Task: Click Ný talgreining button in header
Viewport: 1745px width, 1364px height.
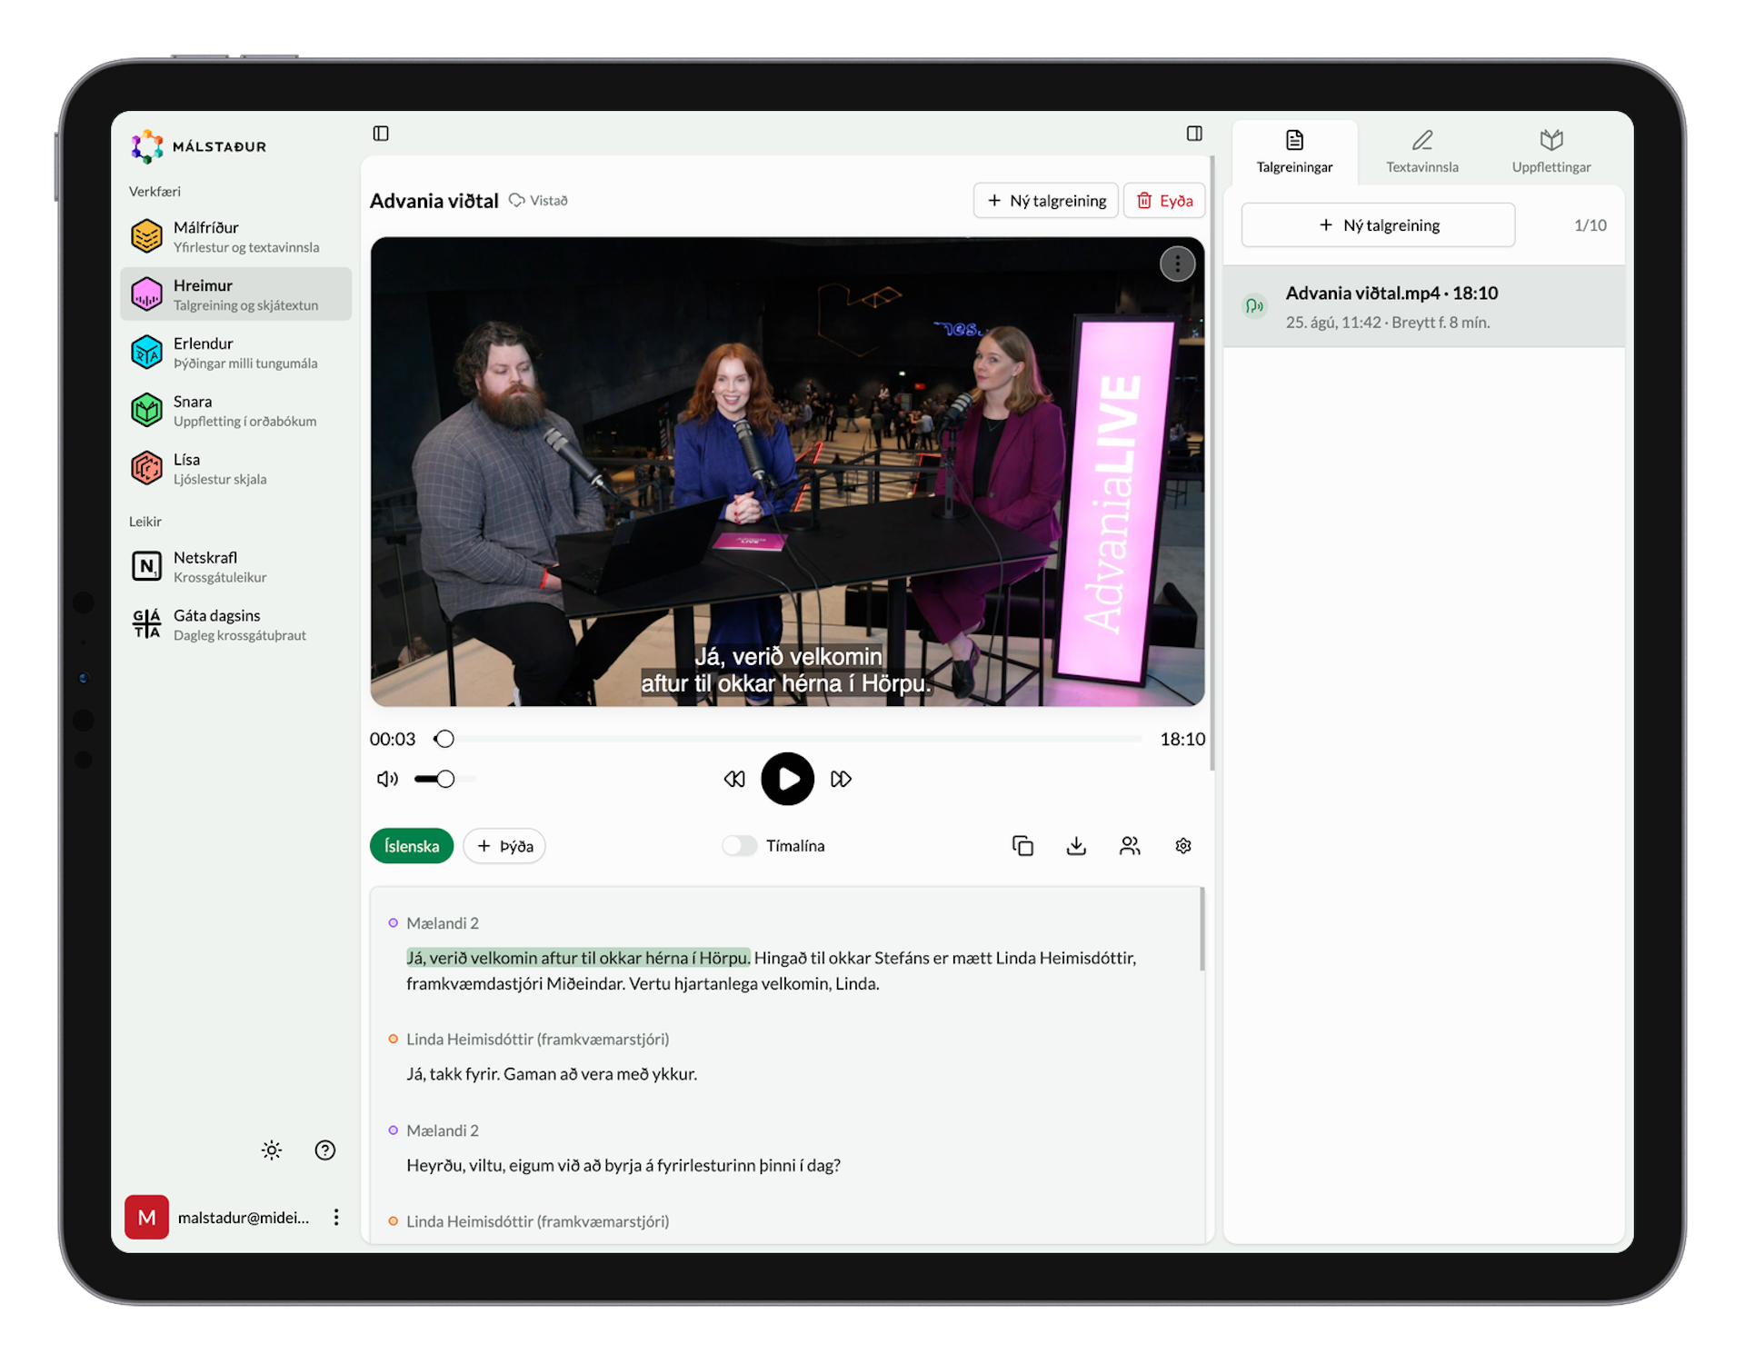Action: (x=1046, y=201)
